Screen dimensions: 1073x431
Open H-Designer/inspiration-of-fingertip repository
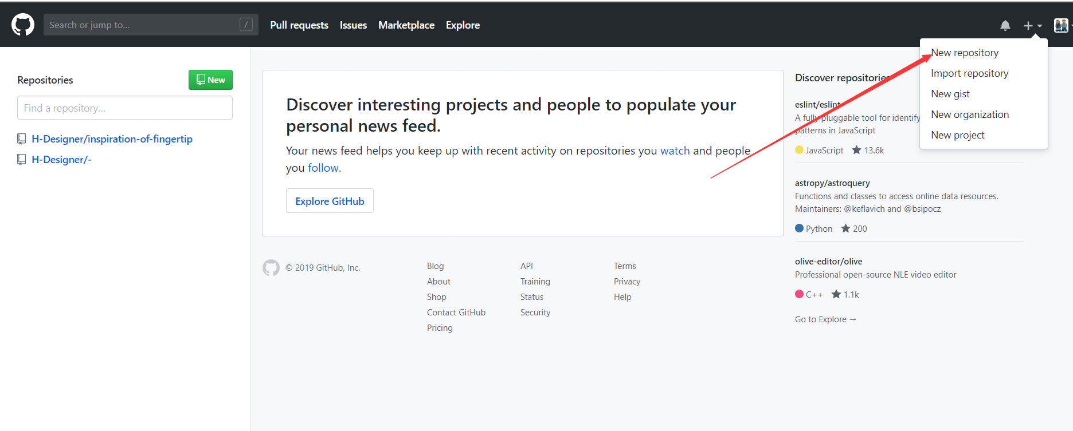pyautogui.click(x=112, y=139)
